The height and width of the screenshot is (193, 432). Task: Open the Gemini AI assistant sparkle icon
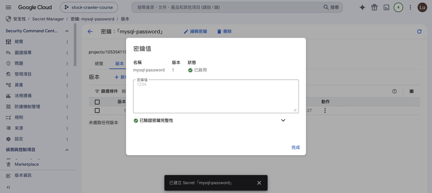pyautogui.click(x=362, y=7)
